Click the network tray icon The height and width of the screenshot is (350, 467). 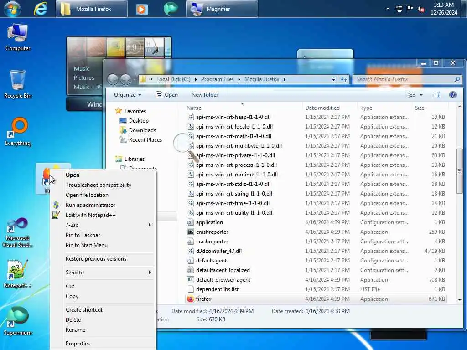[399, 9]
